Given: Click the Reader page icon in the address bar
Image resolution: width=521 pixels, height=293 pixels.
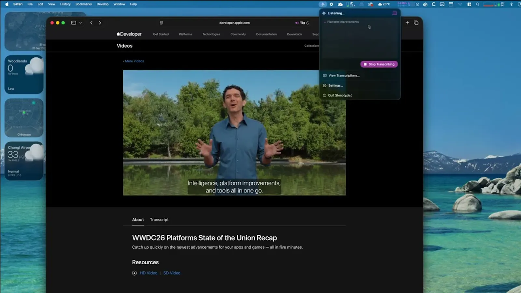Looking at the screenshot, I should click(x=162, y=23).
